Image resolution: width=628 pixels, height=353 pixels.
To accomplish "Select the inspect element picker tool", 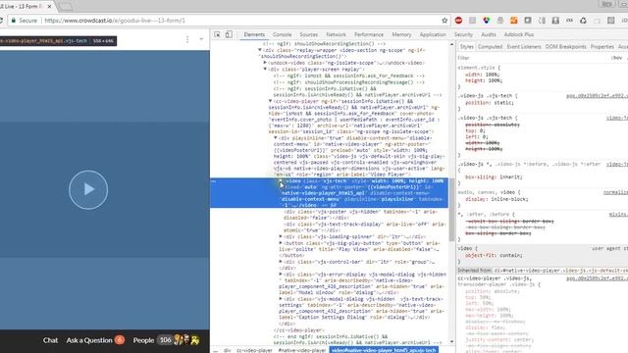I will 217,35.
